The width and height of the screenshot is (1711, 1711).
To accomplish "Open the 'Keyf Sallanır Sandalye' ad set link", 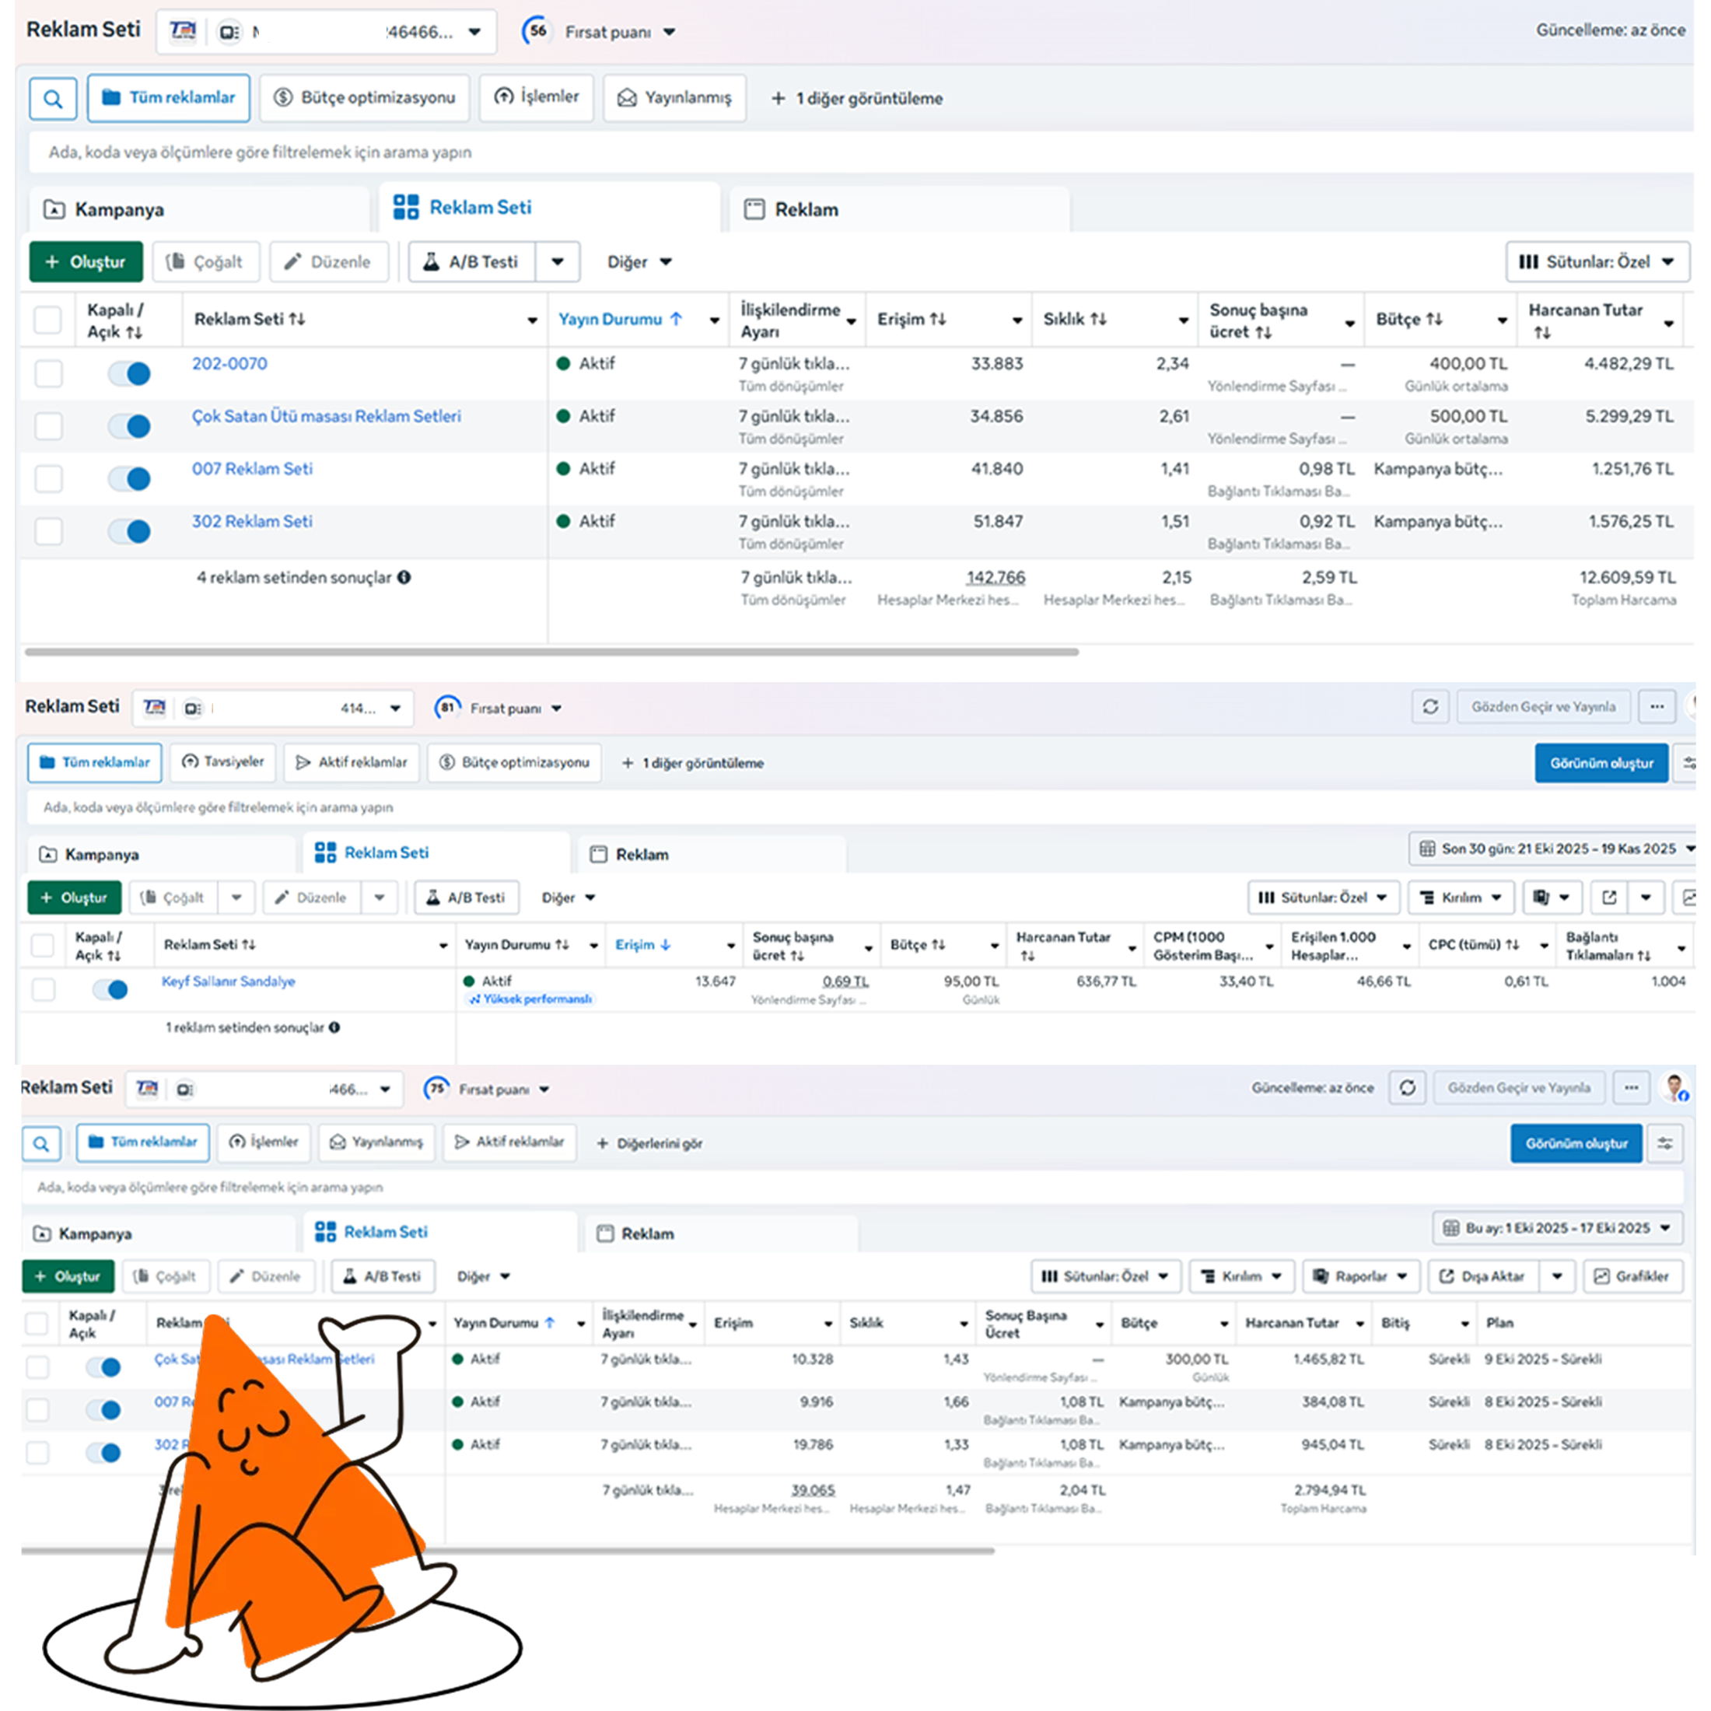I will [229, 981].
